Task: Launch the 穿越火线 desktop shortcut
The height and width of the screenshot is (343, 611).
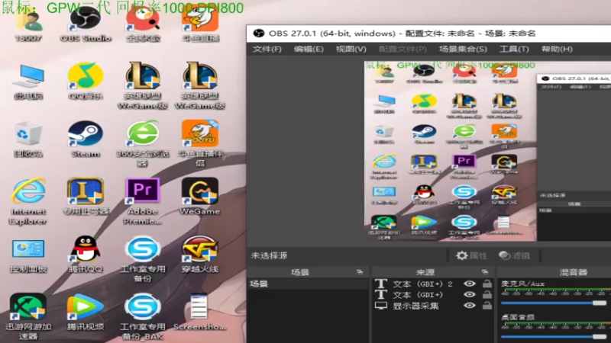Action: [x=200, y=255]
